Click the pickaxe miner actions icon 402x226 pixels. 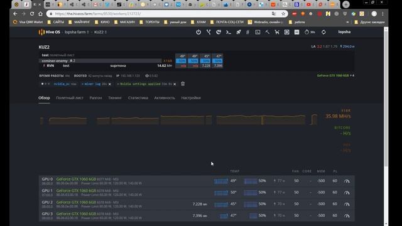click(268, 32)
